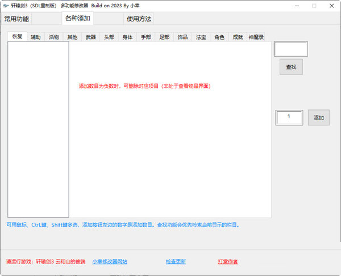Open the 身体 equipment tab
Viewport: 341px width, 276px height.
[x=127, y=37]
